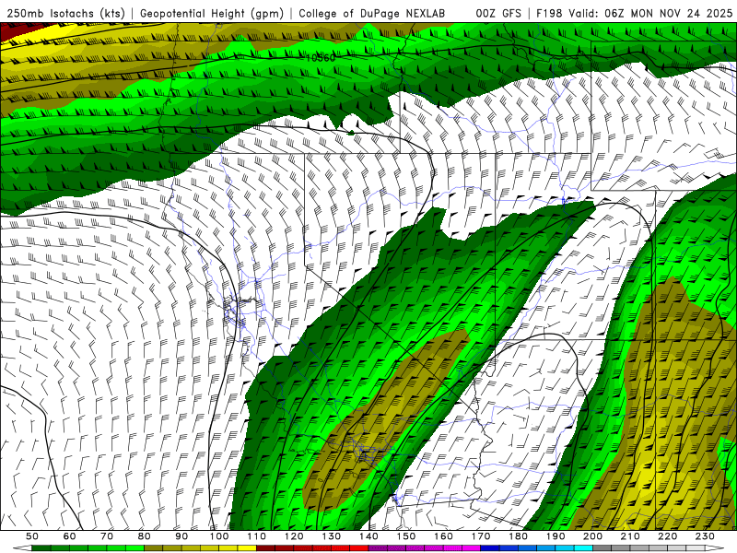Click the 230 value on the legend
The image size is (737, 553).
click(x=705, y=536)
